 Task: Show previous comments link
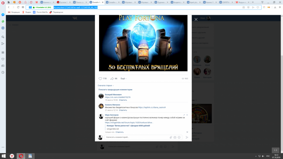coord(115,90)
